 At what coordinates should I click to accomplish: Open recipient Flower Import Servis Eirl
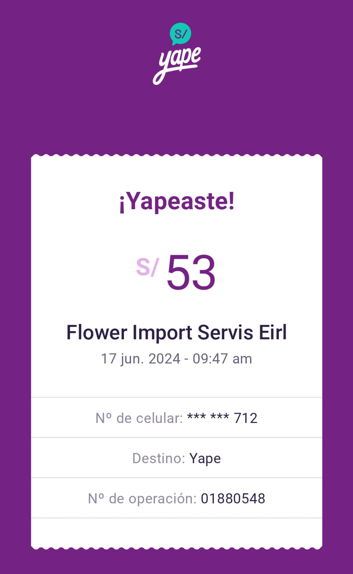pyautogui.click(x=176, y=332)
